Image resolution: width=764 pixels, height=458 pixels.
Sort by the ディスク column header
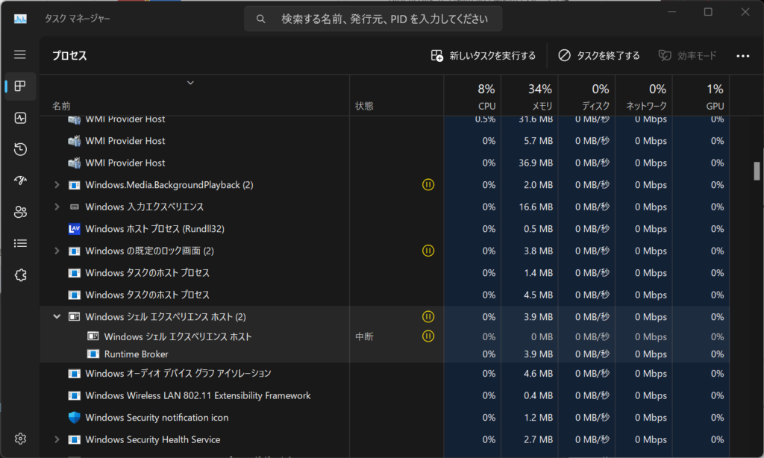[586, 96]
